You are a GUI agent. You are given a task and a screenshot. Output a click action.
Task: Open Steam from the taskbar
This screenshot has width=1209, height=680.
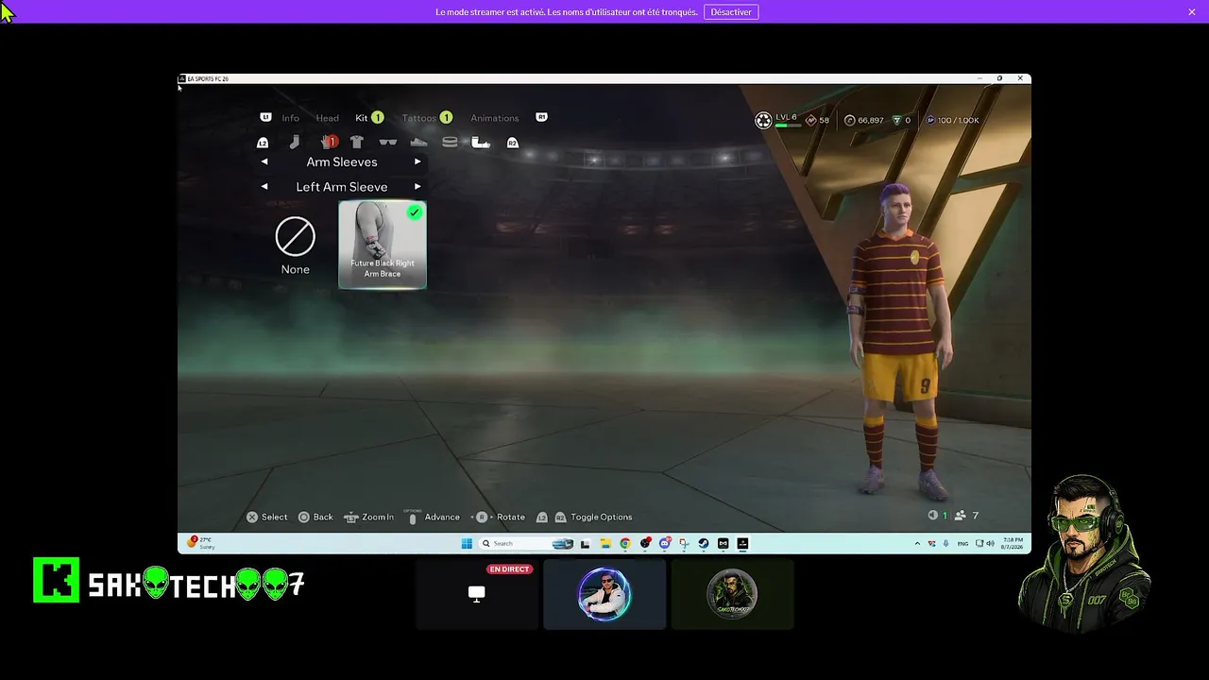(x=704, y=543)
